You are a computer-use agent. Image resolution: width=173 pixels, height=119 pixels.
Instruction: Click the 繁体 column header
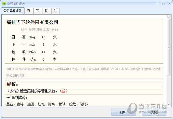coord(24,30)
